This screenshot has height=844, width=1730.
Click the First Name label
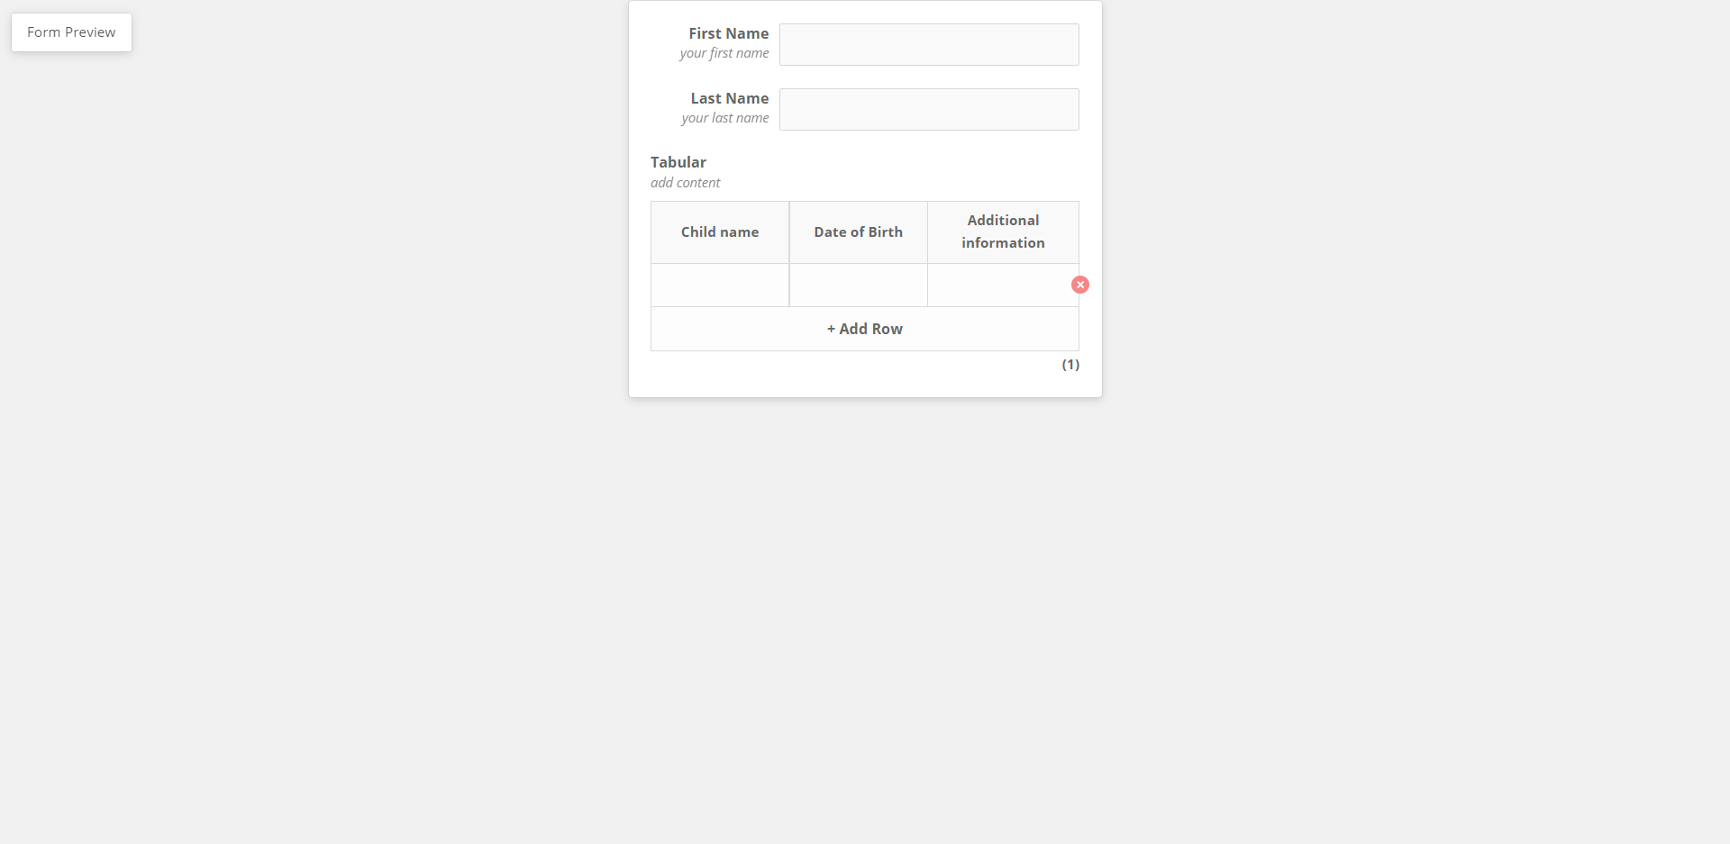point(729,33)
